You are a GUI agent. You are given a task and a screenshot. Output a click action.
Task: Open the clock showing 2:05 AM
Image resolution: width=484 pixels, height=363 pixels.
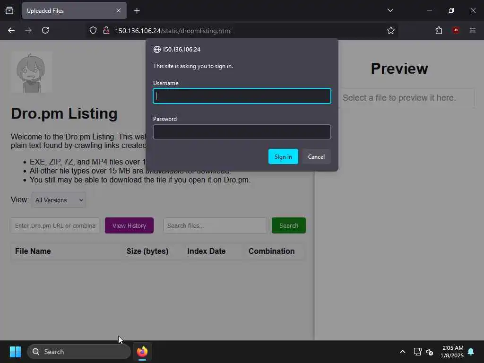(x=452, y=352)
